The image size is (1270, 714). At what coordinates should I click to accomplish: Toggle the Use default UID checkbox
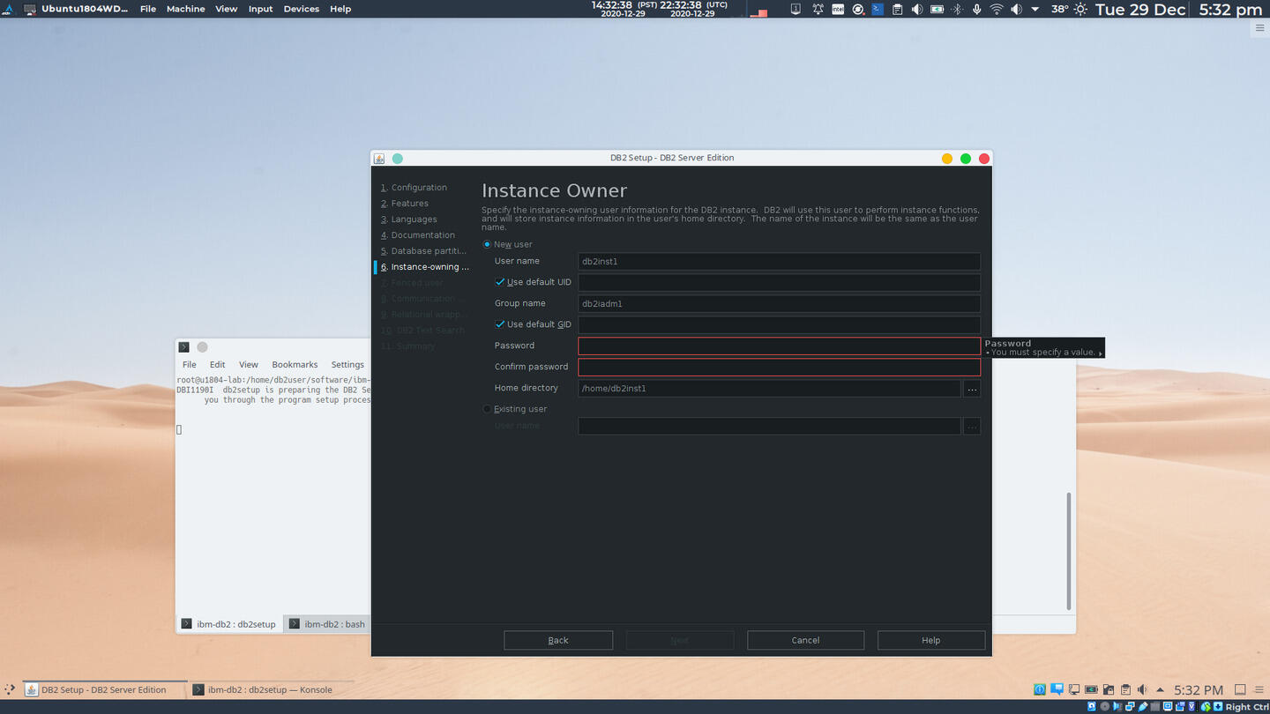click(x=500, y=282)
